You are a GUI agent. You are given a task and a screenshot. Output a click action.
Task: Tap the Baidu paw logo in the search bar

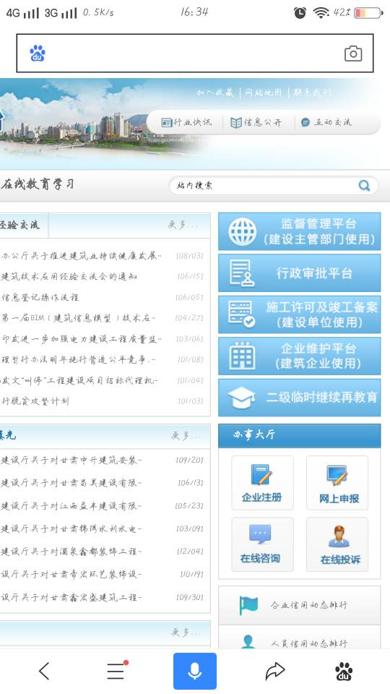(38, 53)
